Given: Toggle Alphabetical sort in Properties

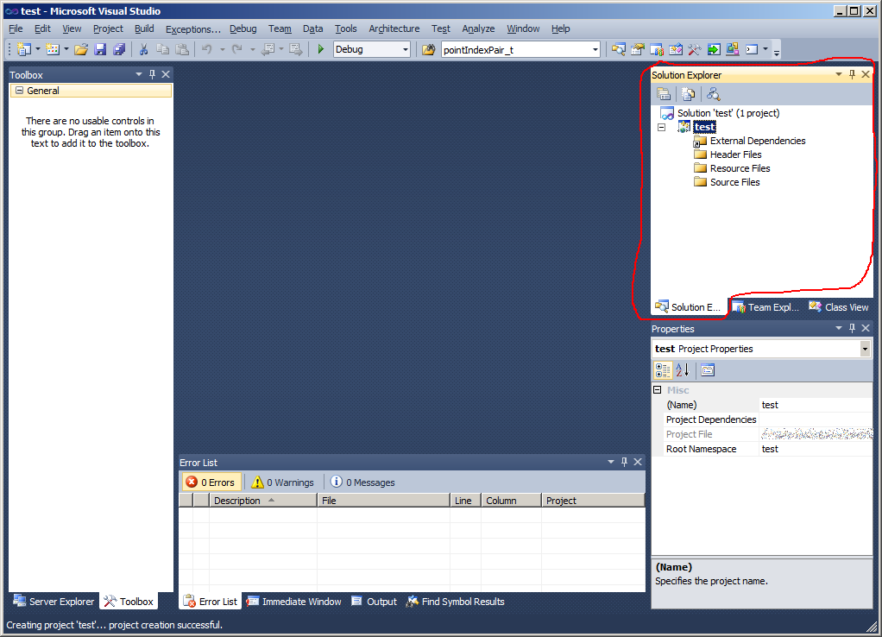Looking at the screenshot, I should coord(683,369).
